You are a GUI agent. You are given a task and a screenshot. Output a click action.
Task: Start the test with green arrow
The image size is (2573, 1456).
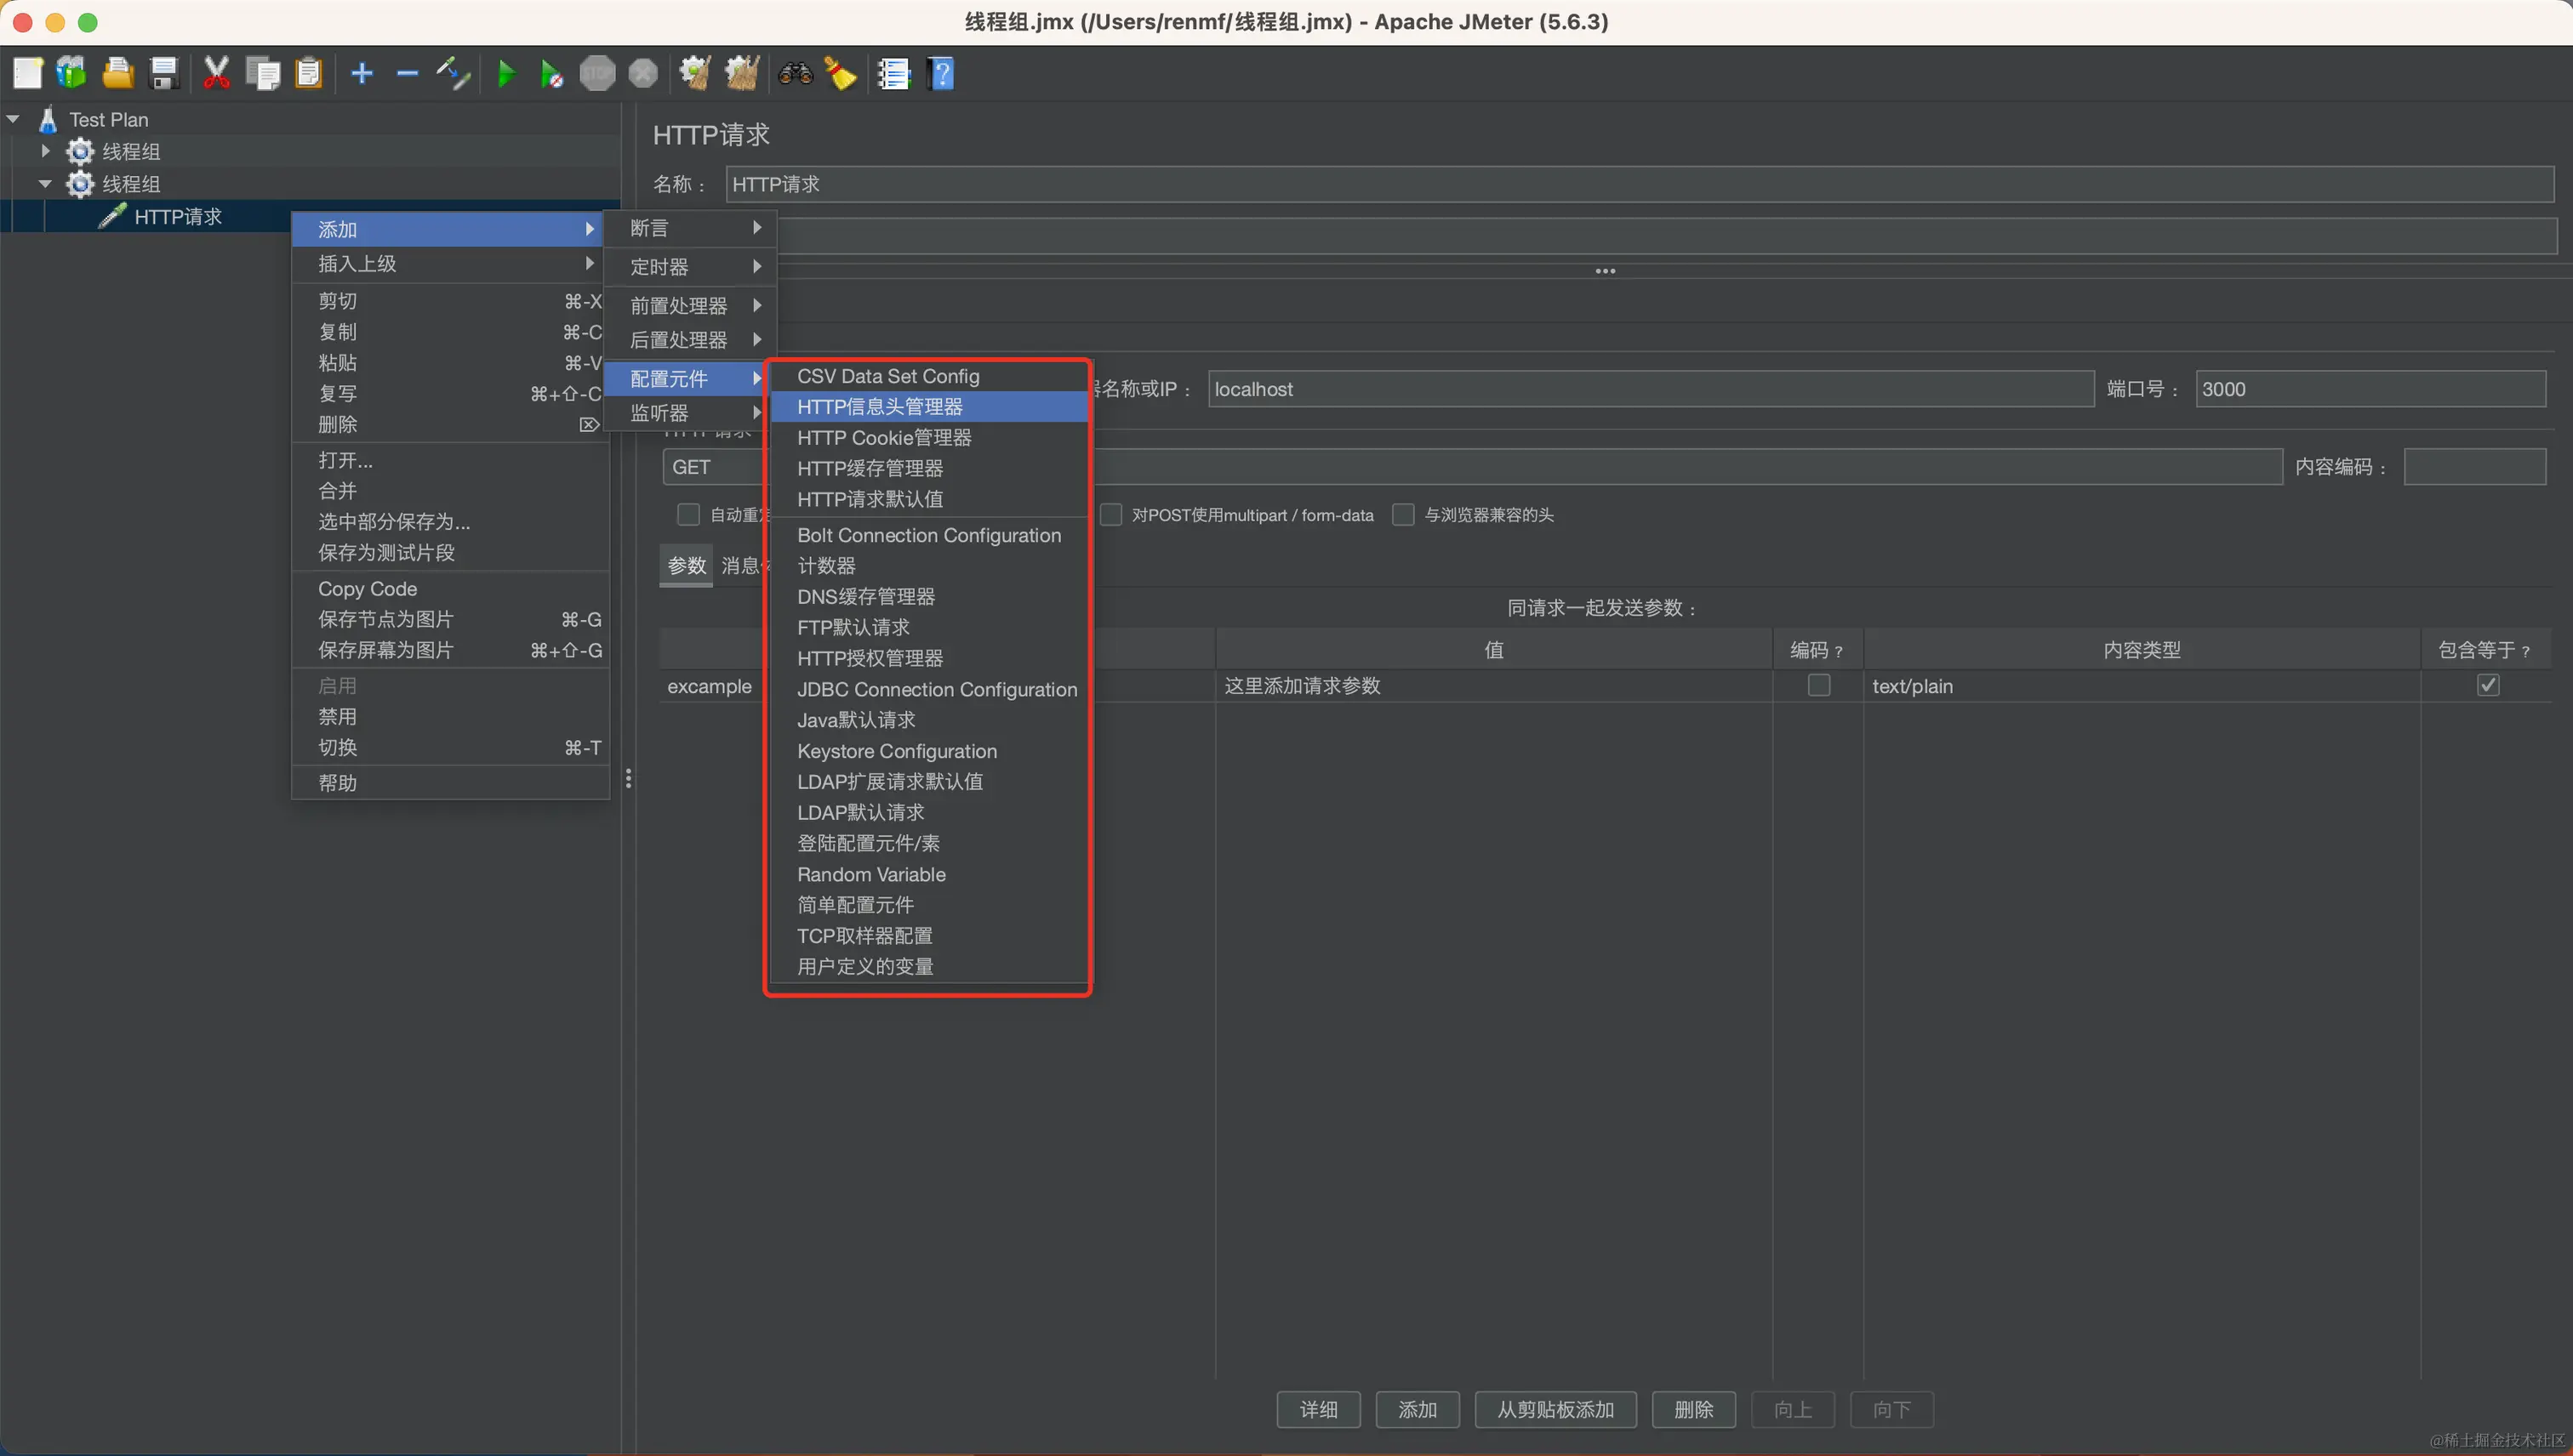click(x=506, y=73)
